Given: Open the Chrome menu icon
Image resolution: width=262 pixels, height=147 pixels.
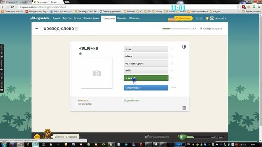Looking at the screenshot, I should pyautogui.click(x=259, y=7).
